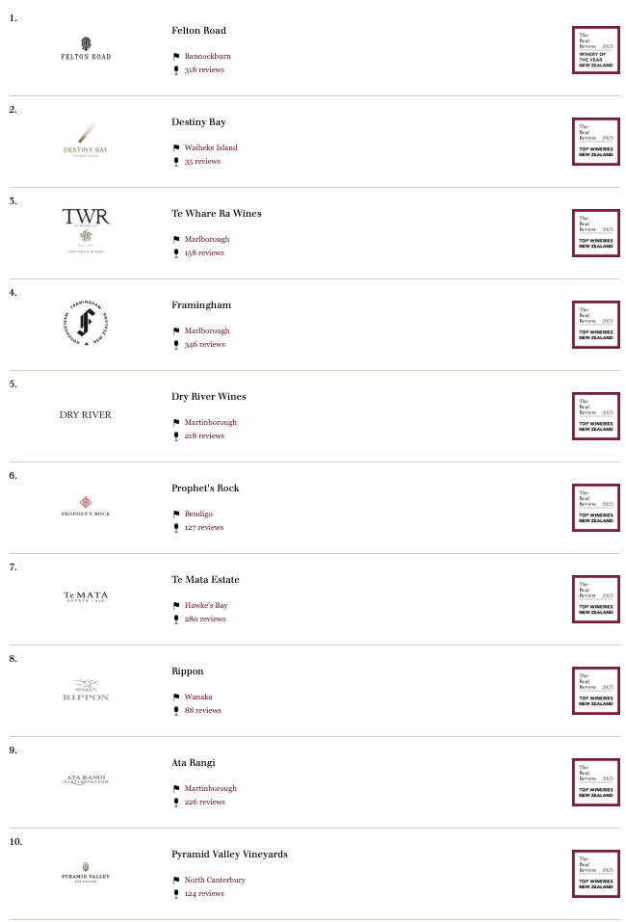Click the Framingham circular logo
The height and width of the screenshot is (922, 626).
(86, 323)
